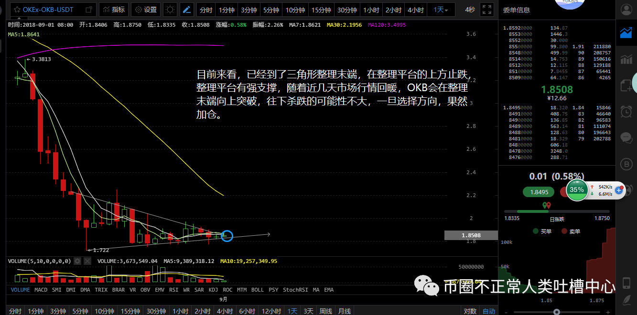The image size is (637, 315).
Task: Toggle logarithmic scale 对数
Action: coord(470,311)
